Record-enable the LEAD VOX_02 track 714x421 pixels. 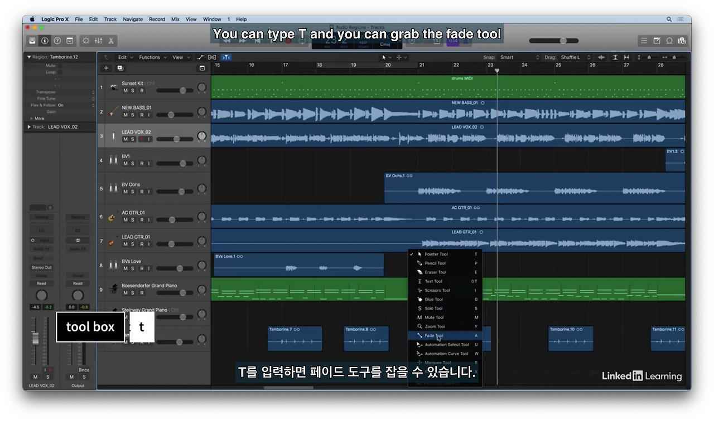tap(142, 139)
